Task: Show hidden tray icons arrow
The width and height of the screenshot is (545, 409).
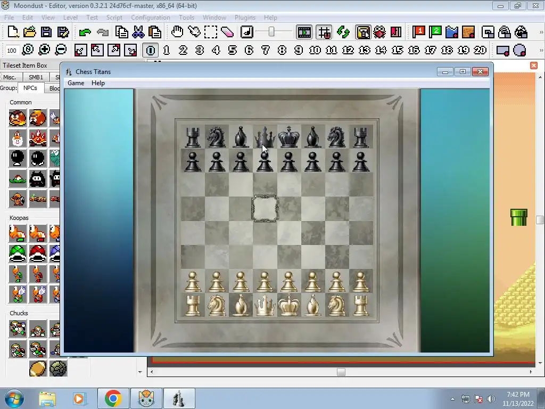Action: click(452, 399)
